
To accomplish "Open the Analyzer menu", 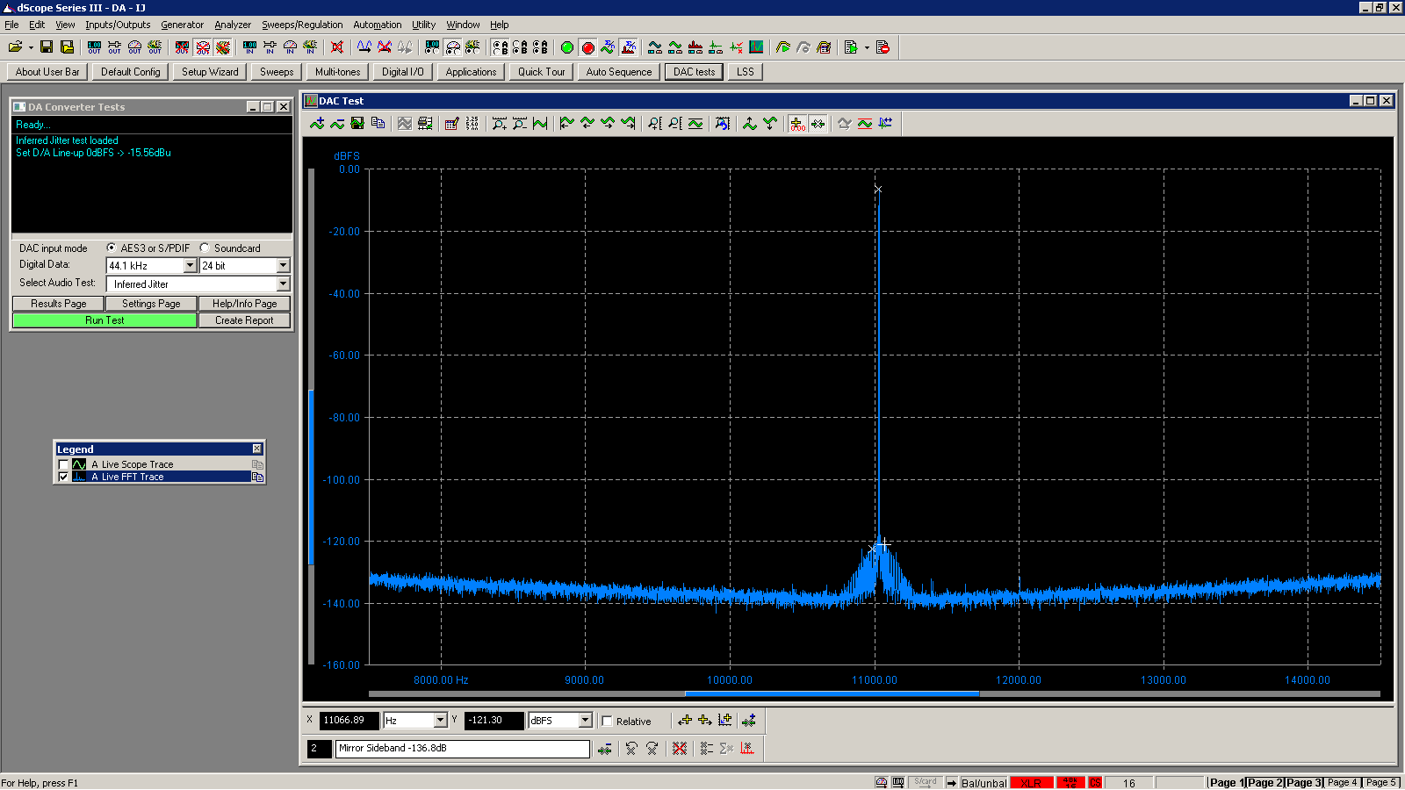I will (x=233, y=25).
